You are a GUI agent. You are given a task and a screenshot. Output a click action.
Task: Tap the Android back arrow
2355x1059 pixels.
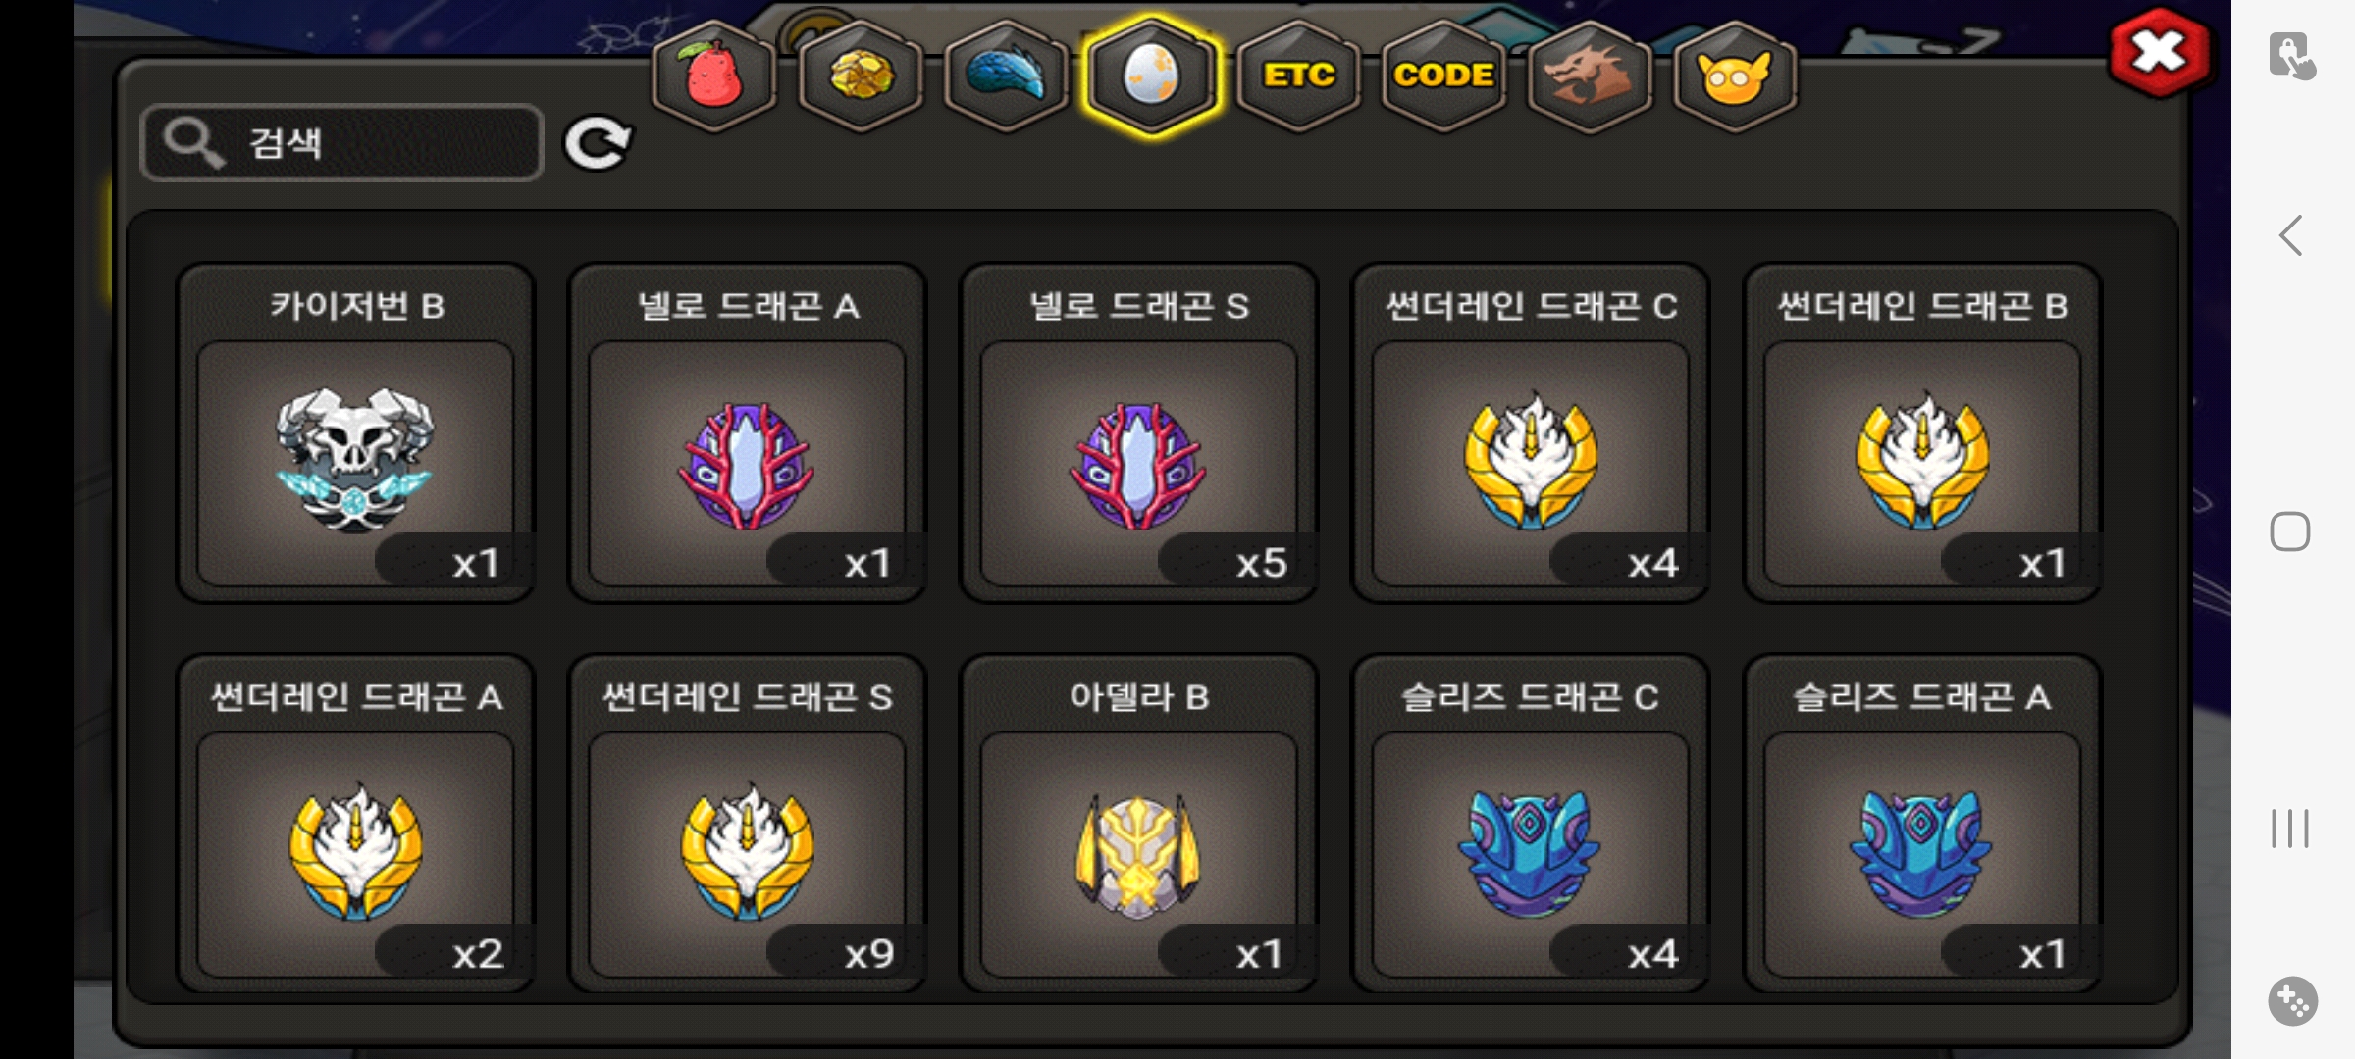(x=2291, y=235)
